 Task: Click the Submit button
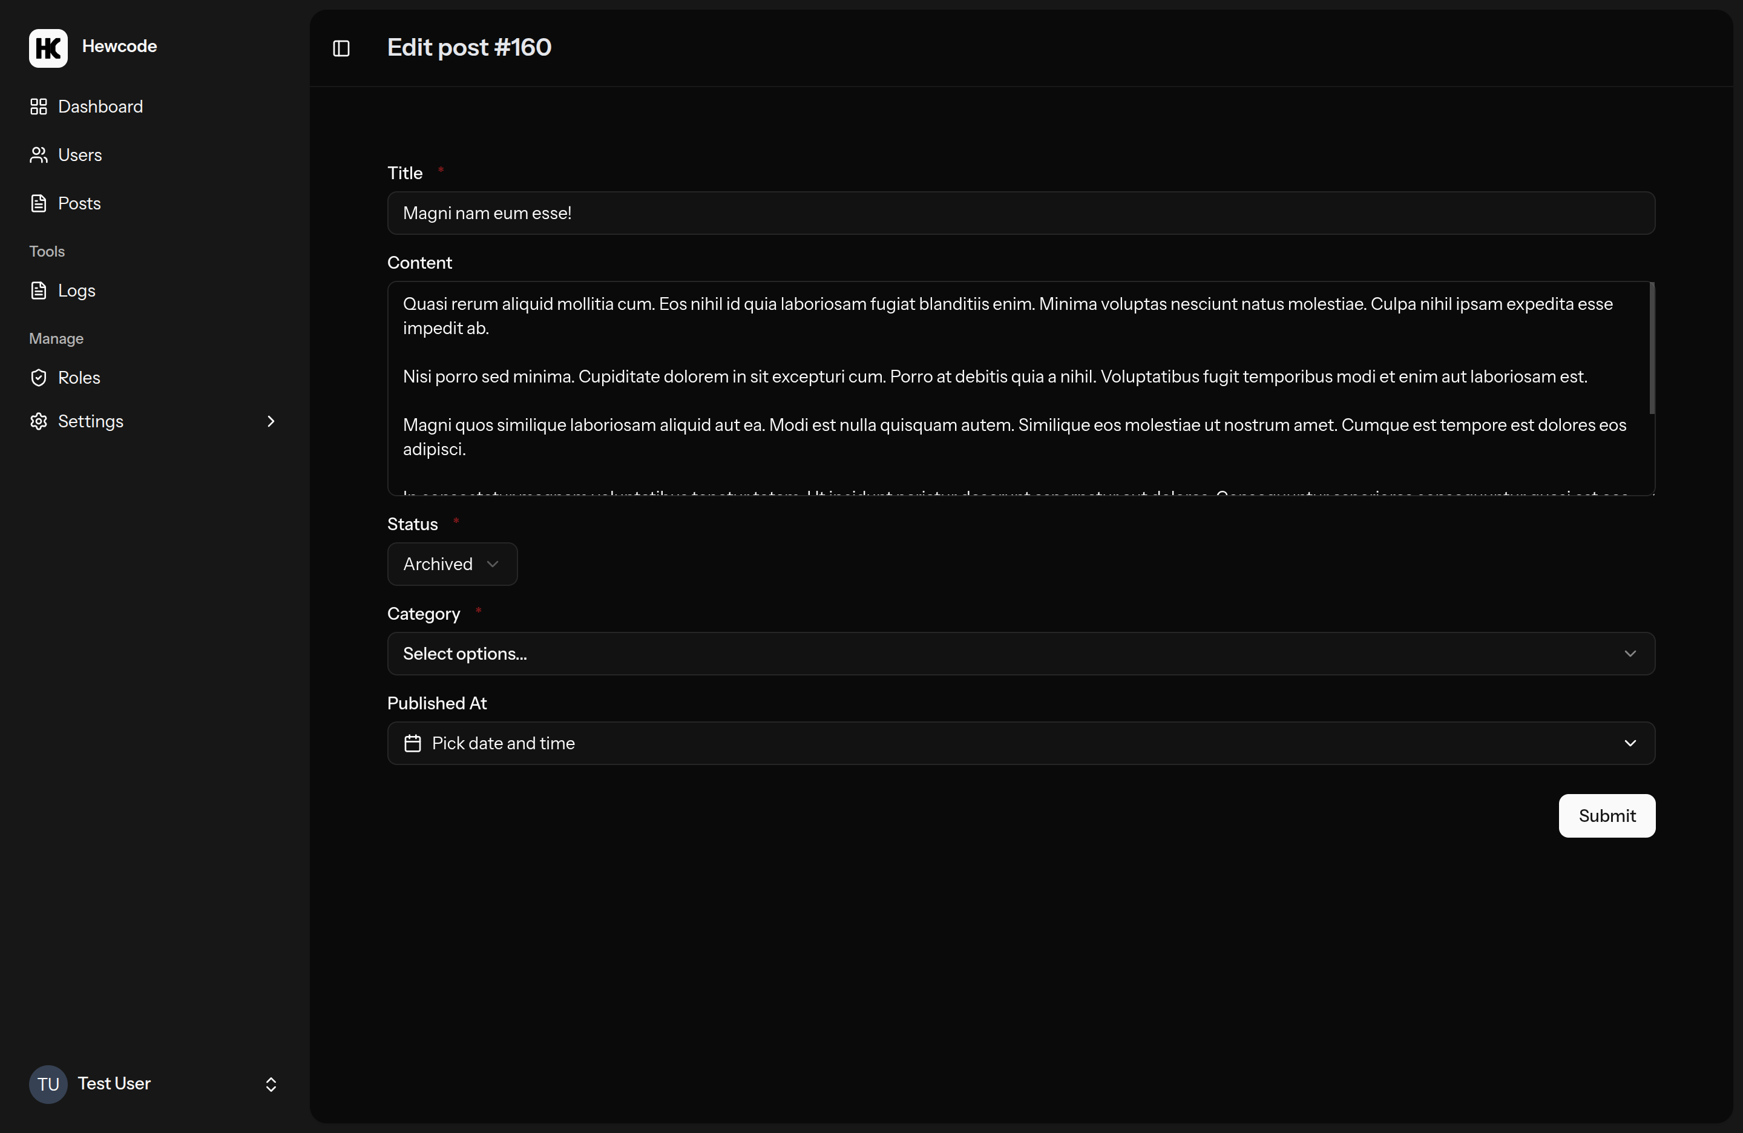(1606, 815)
